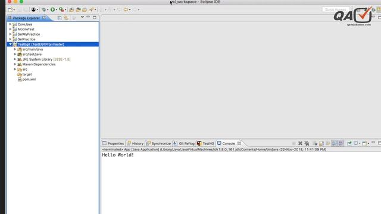Open the Package Explorer view menu triangle
381x214 pixels.
[x=82, y=17]
